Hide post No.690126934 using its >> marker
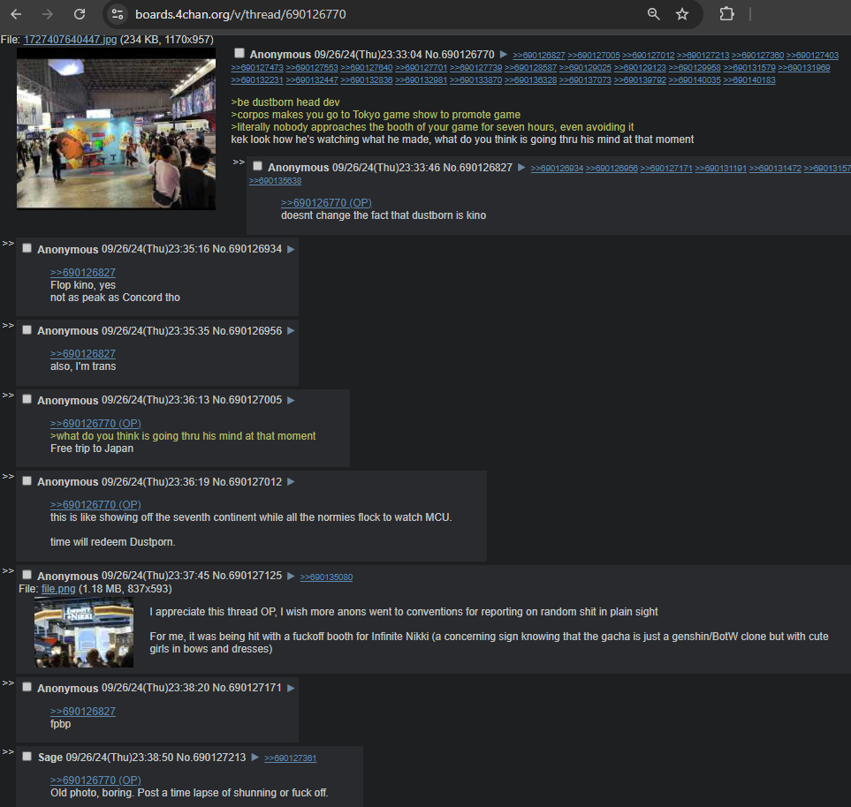851x807 pixels. [x=8, y=244]
